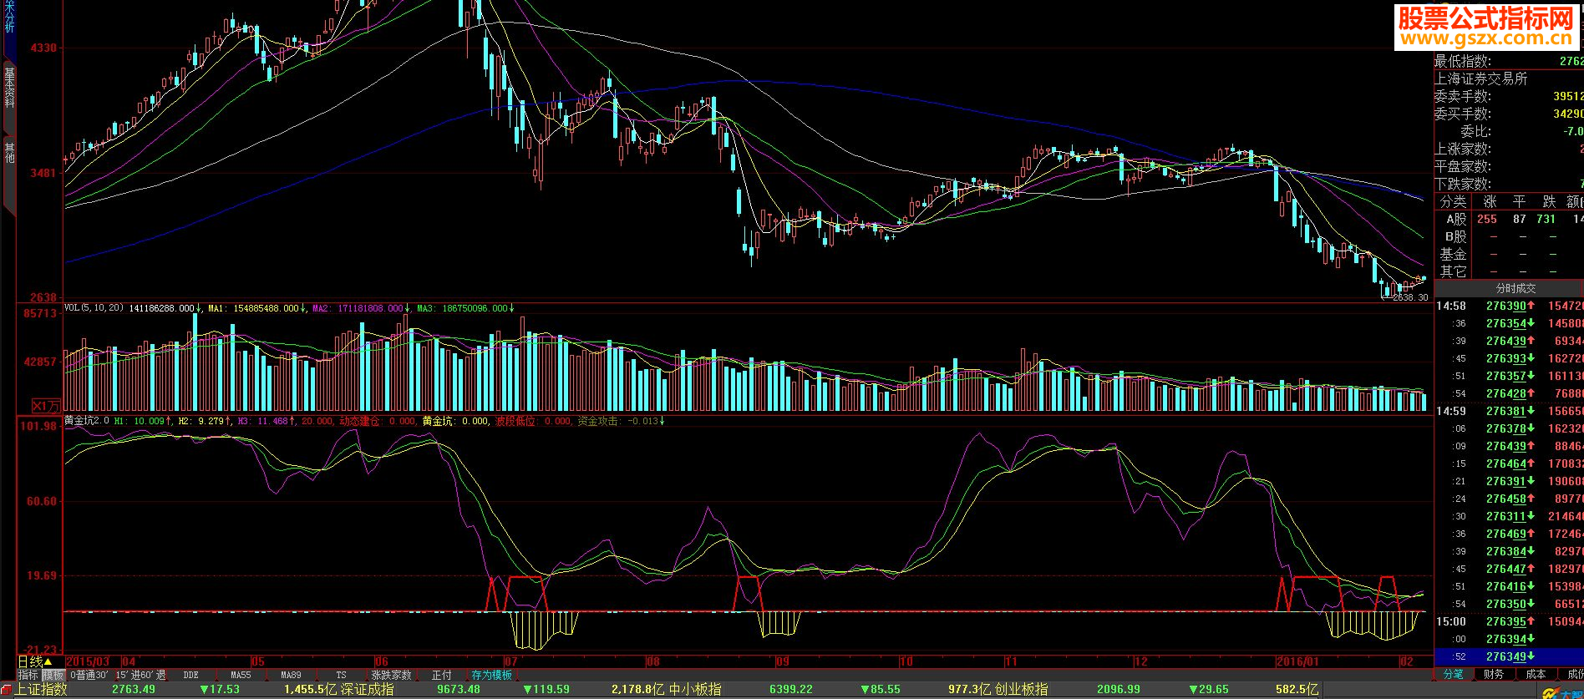Screen dimensions: 1584x699
Task: Select the A股 category row
Action: (x=1509, y=219)
